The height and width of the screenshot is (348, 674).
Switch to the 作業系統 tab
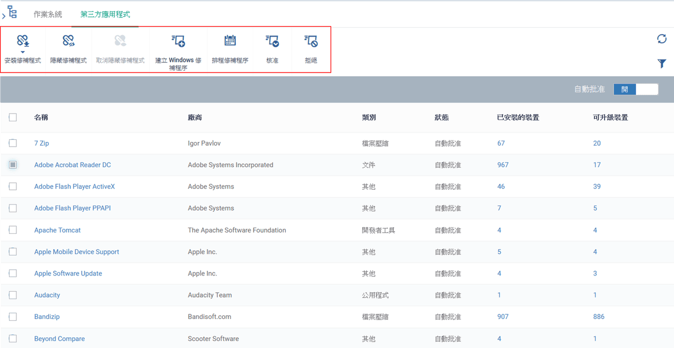(x=48, y=14)
